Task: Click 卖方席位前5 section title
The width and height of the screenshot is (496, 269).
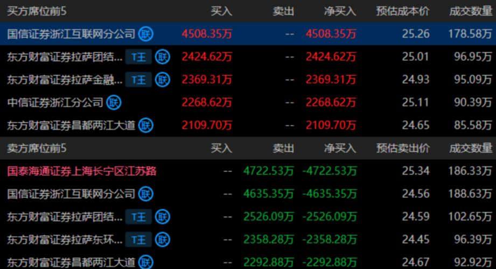Action: pyautogui.click(x=37, y=148)
